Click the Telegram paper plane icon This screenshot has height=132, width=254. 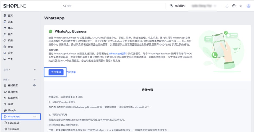(x=5, y=129)
